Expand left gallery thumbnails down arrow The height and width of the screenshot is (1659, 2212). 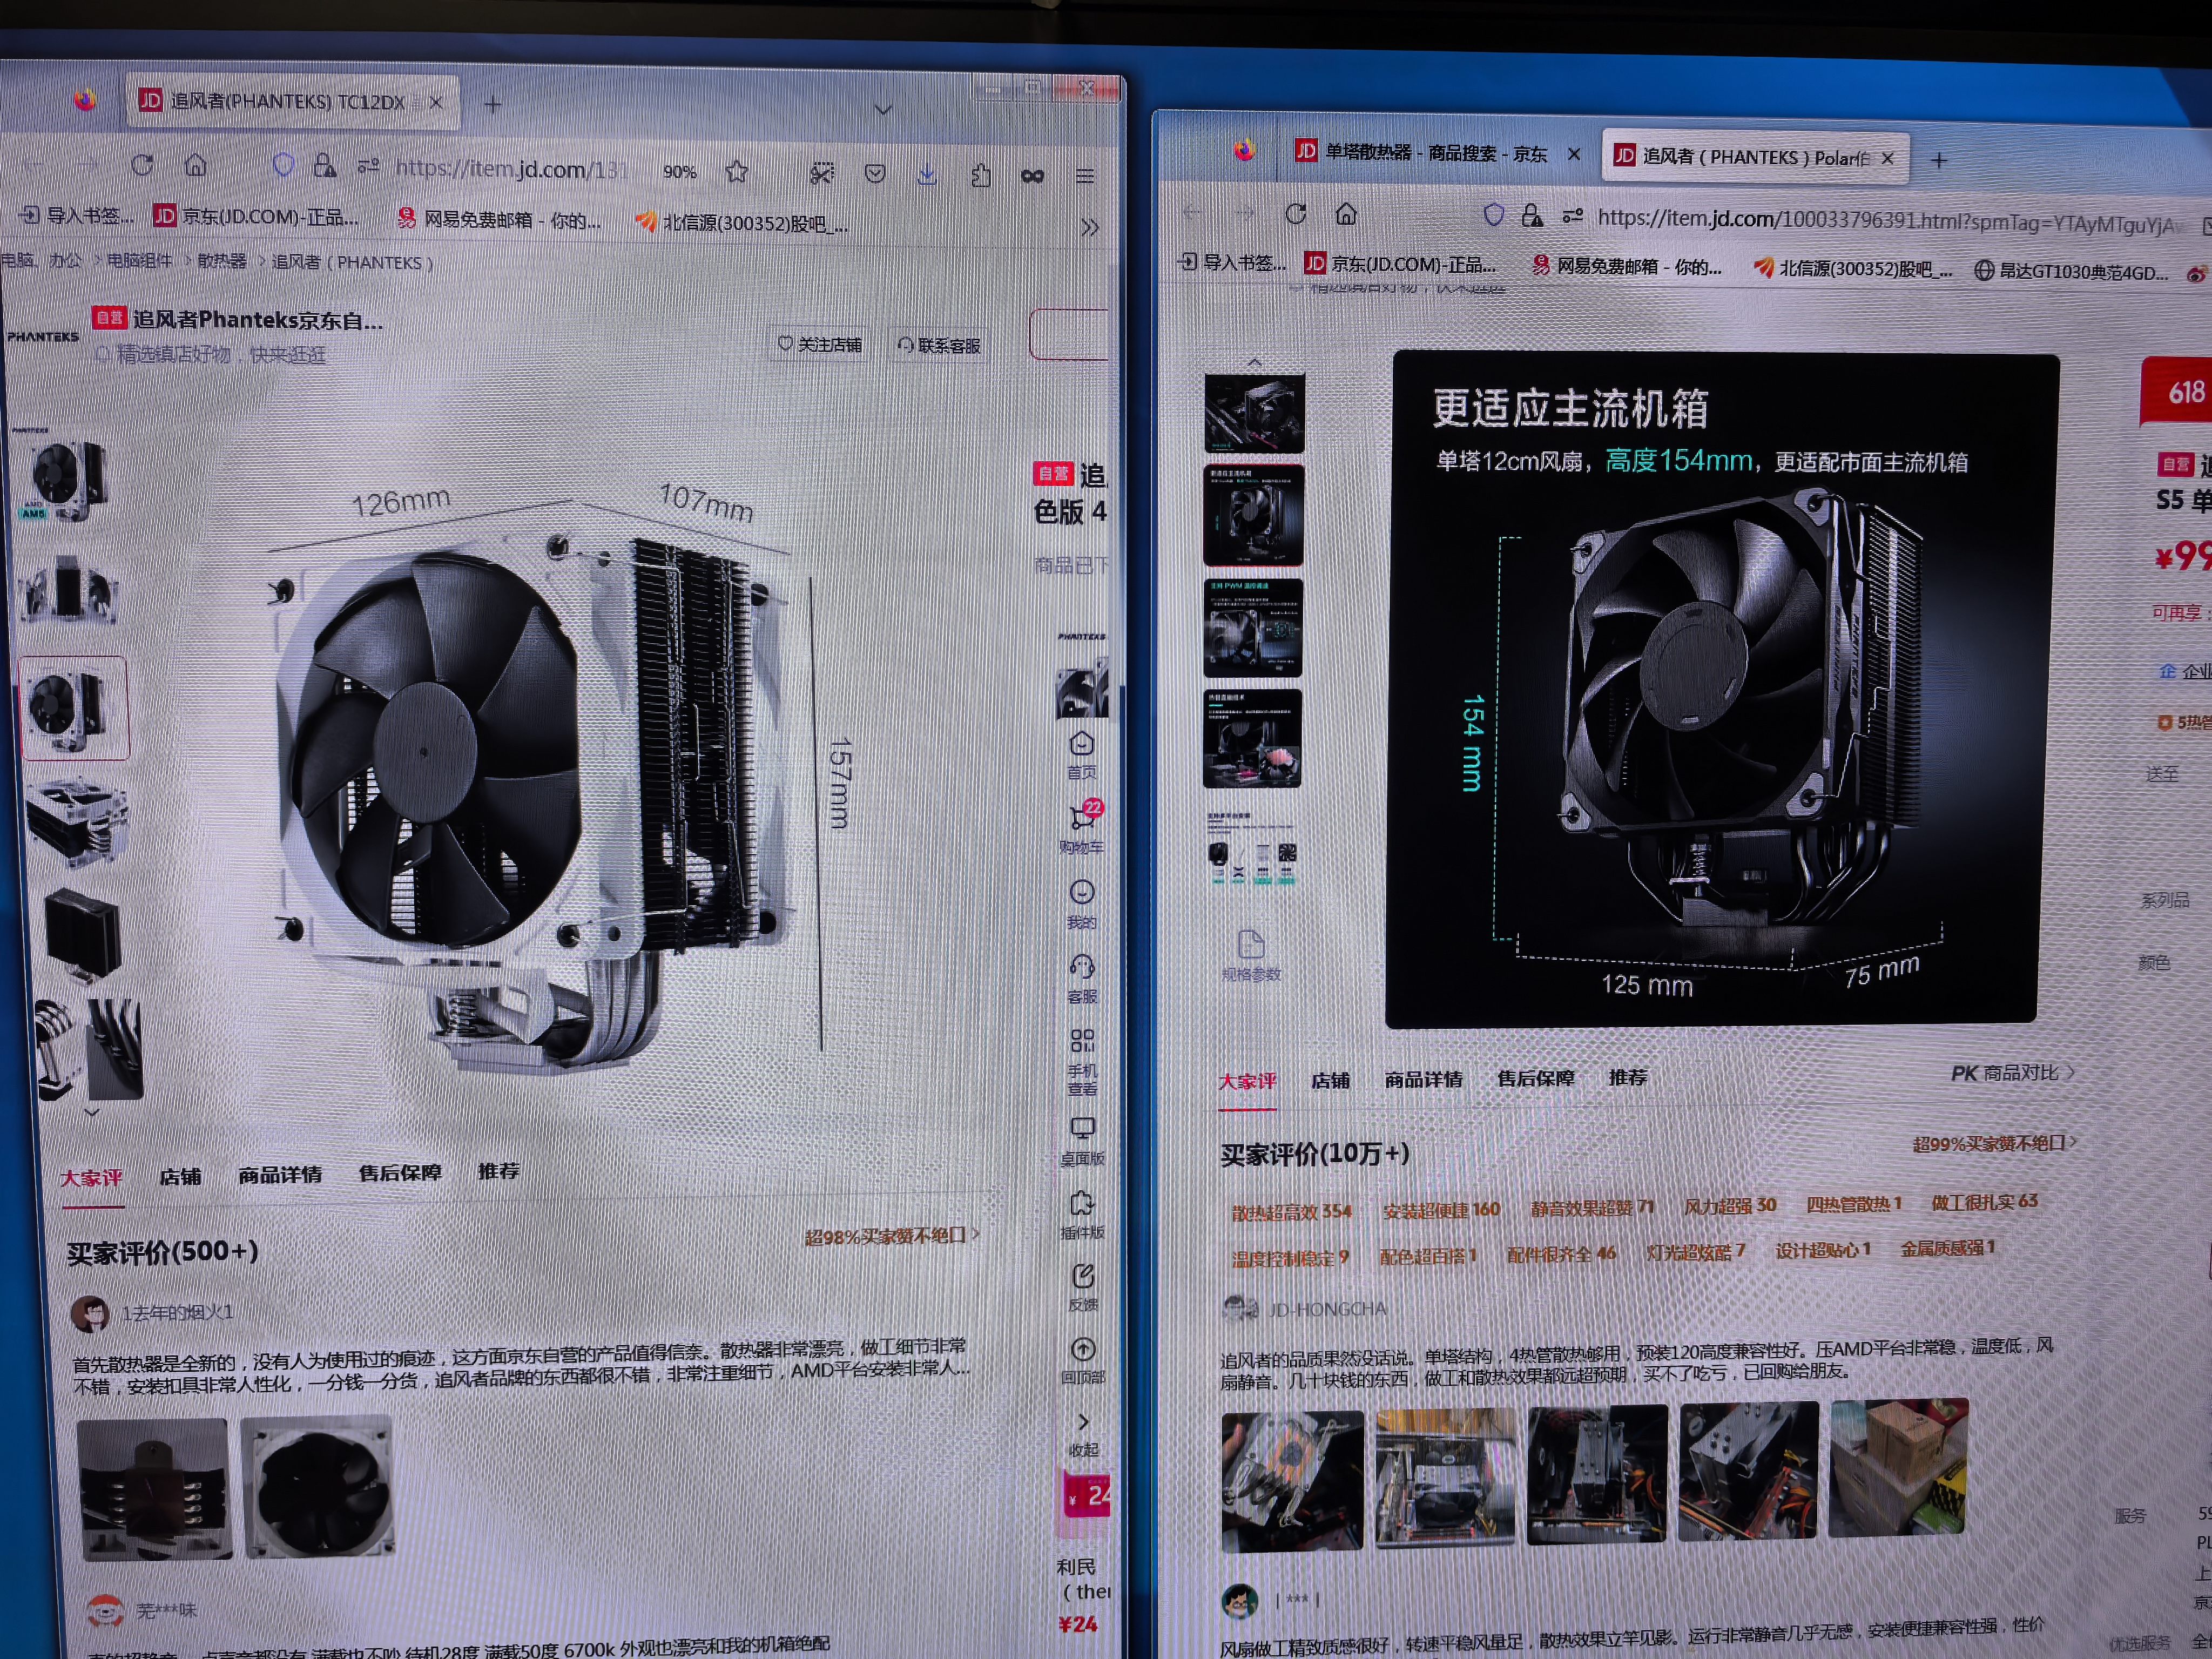point(92,1111)
